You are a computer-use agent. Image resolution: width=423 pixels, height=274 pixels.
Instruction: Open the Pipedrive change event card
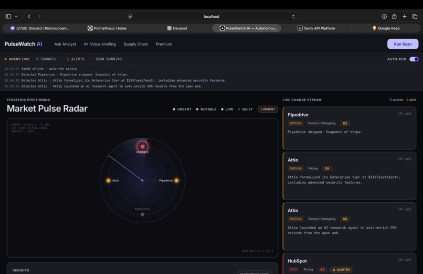point(350,128)
